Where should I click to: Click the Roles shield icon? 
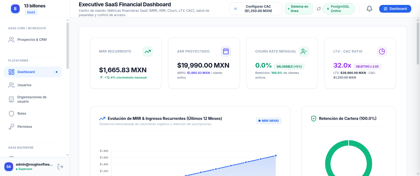point(11,114)
